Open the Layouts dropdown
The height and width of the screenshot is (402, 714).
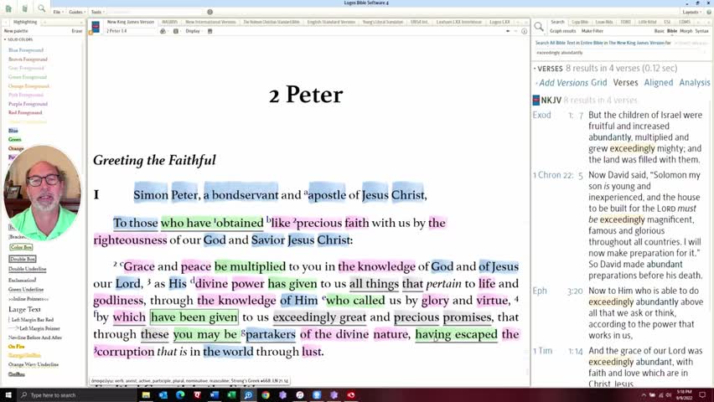(691, 12)
